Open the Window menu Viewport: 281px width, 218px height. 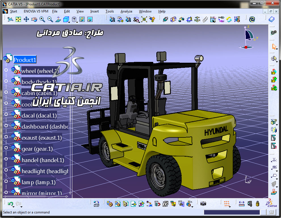(x=145, y=11)
